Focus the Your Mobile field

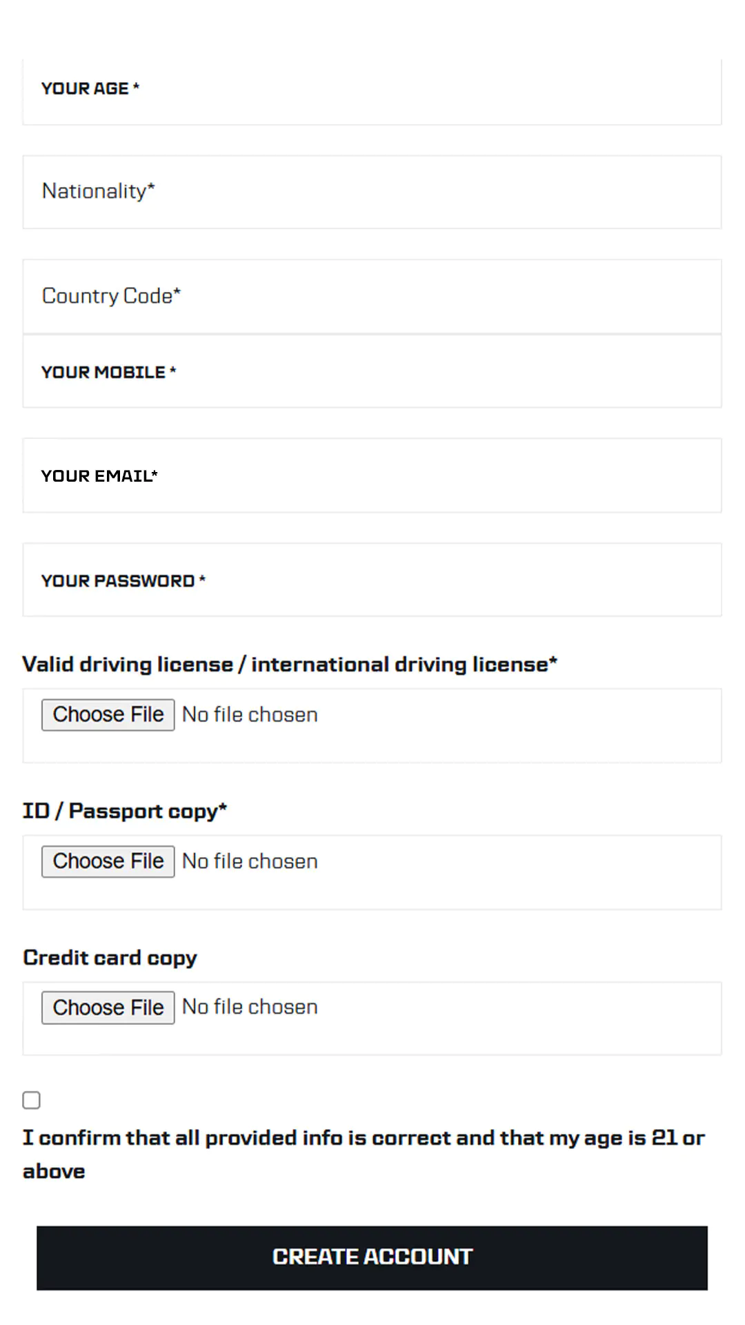coord(372,372)
